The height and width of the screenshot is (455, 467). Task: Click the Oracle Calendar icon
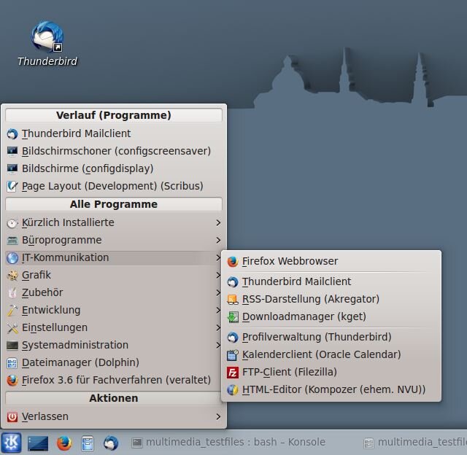(233, 354)
